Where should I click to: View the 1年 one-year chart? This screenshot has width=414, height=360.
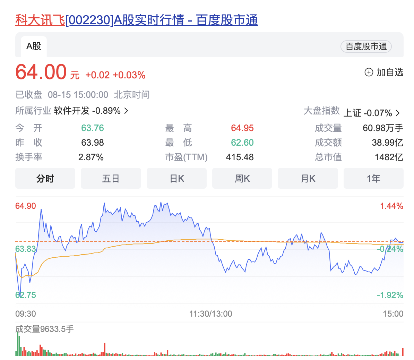pos(373,178)
